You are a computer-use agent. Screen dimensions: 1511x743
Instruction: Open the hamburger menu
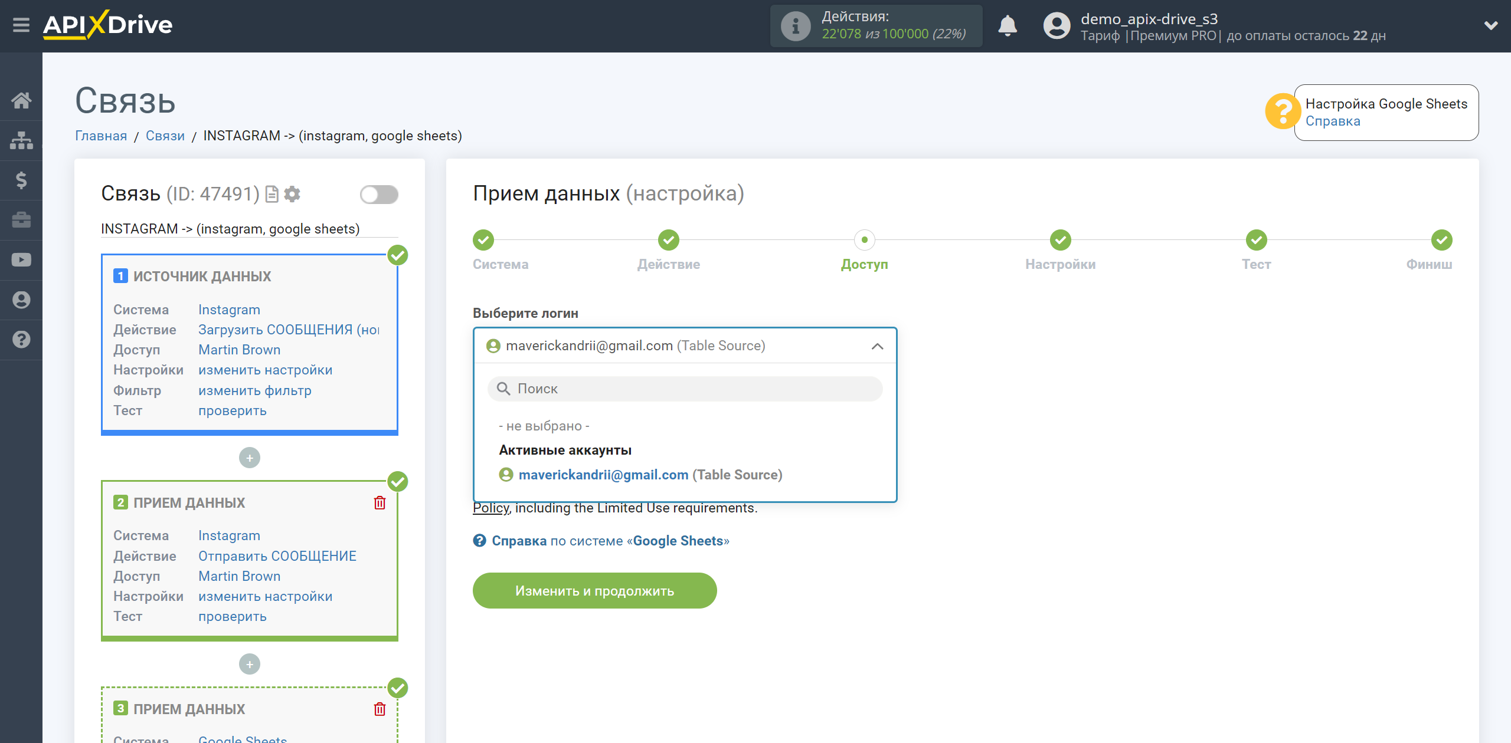21,25
